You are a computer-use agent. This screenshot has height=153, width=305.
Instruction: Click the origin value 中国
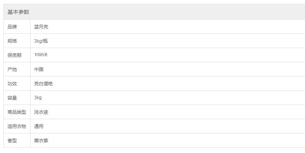39,69
